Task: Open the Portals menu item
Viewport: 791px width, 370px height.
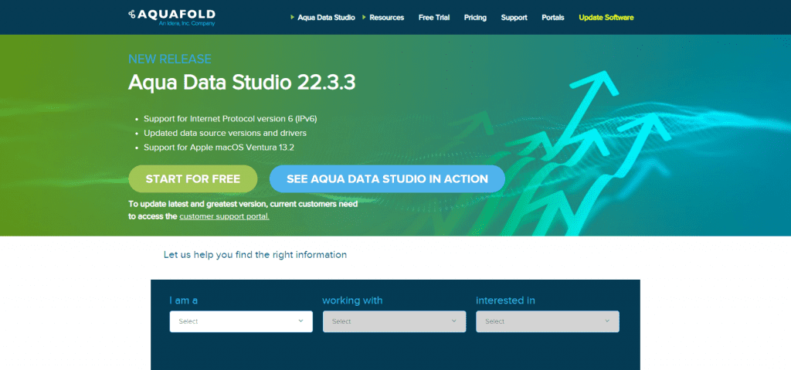Action: (x=553, y=18)
